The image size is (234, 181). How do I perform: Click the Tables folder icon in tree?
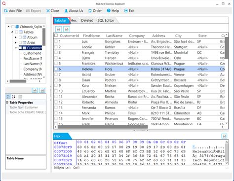tap(21, 32)
